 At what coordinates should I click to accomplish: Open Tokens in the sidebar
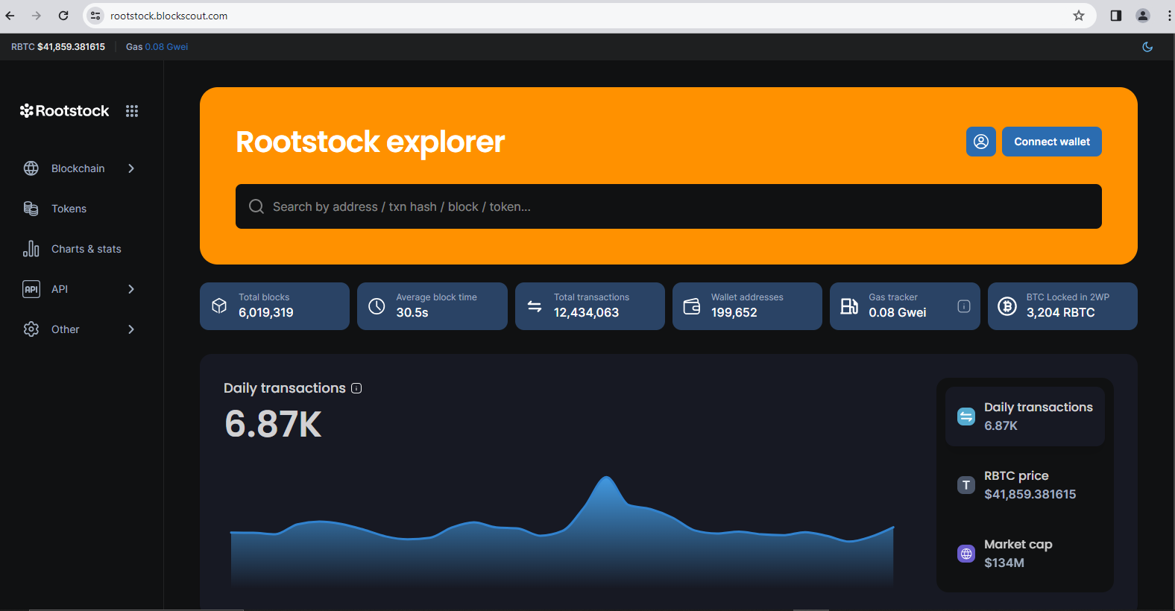[x=69, y=209]
